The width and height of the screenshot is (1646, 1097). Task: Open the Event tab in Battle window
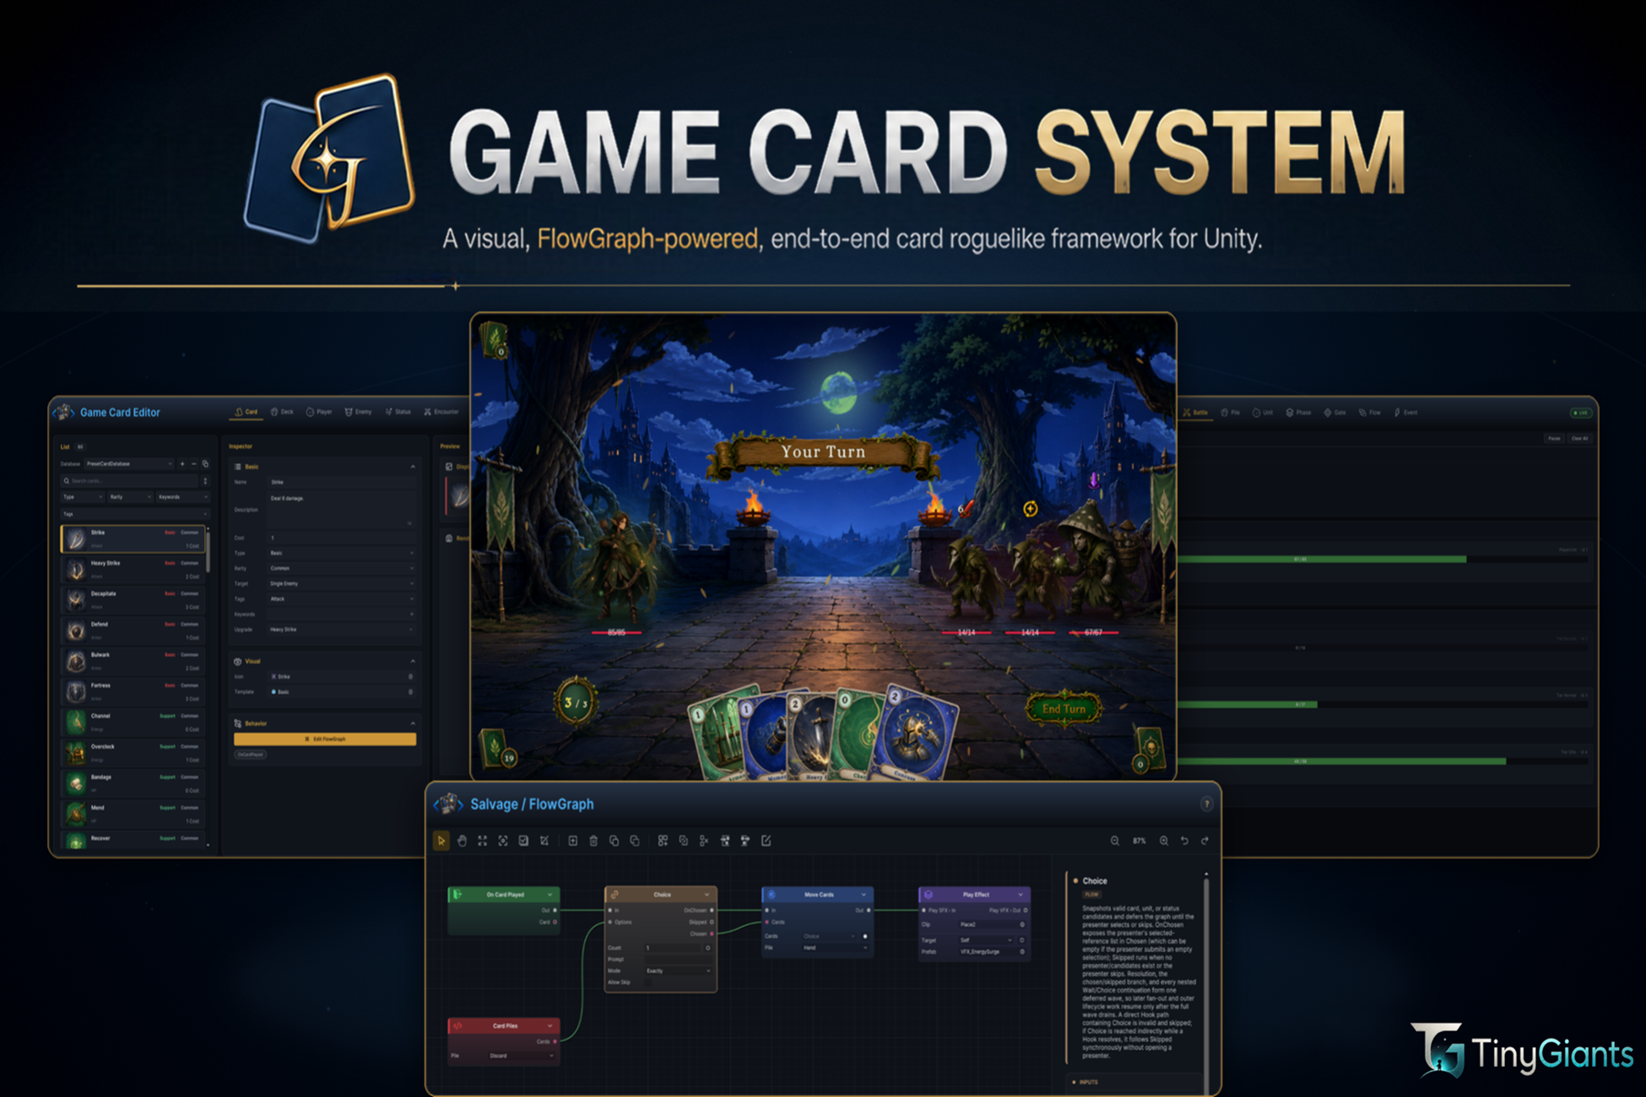point(1406,413)
